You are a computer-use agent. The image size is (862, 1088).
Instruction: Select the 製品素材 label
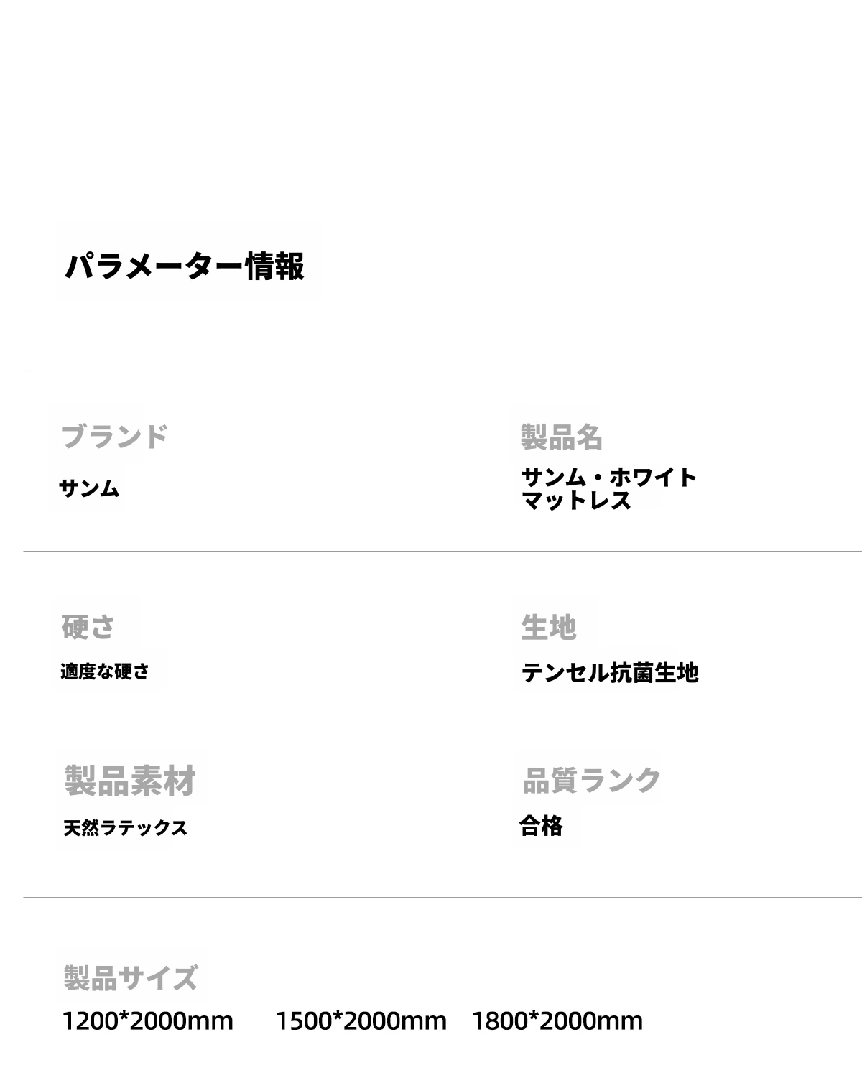point(130,780)
